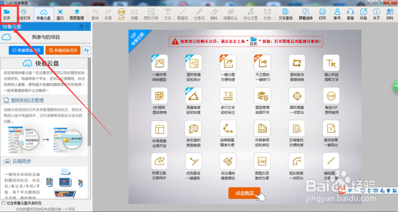Open the 最近打开 recent files tool
The image size is (398, 212).
tap(23, 14)
